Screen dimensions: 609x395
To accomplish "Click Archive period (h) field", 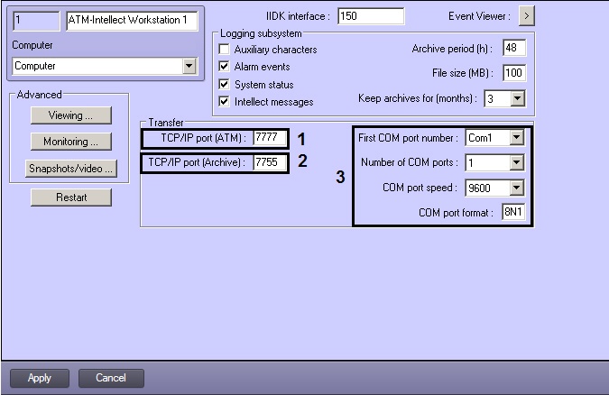I will pos(514,48).
